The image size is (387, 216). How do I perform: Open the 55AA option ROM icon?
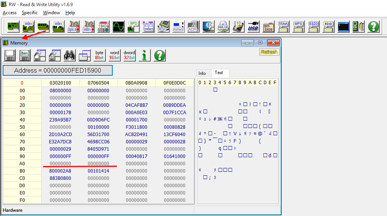[283, 27]
